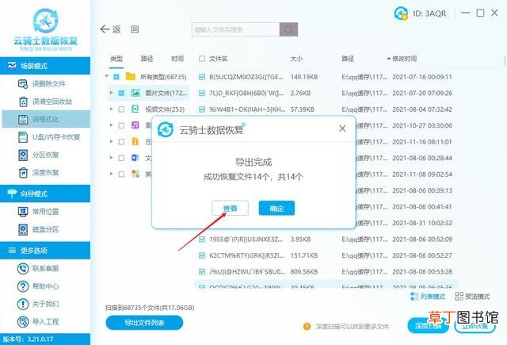Switch to the 时间 tab
The height and width of the screenshot is (345, 507).
[177, 59]
